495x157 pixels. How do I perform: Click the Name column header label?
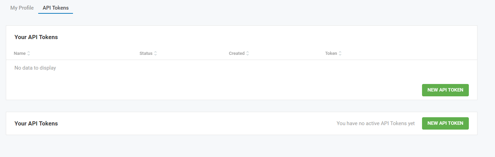pos(20,53)
